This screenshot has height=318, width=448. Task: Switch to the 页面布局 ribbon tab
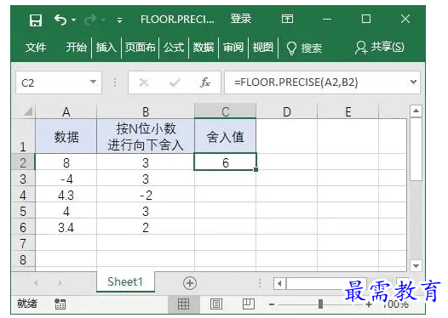[140, 48]
